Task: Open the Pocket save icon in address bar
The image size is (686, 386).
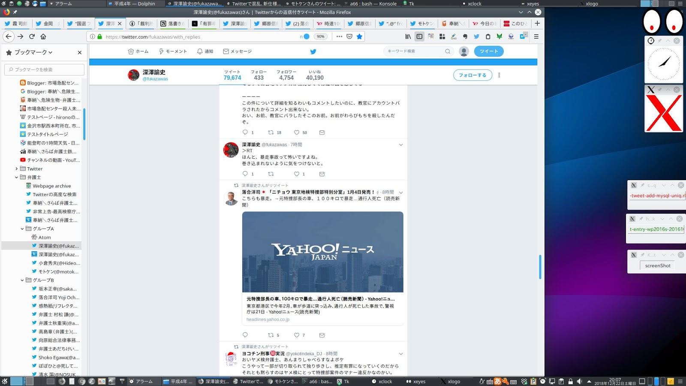Action: point(349,36)
